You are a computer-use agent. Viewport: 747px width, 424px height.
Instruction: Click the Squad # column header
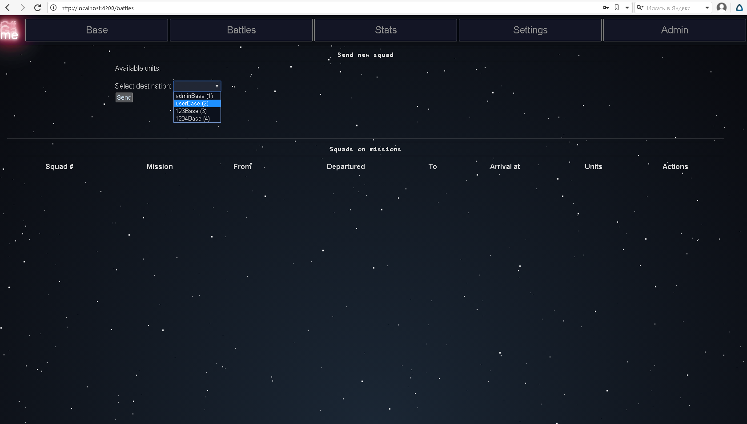(59, 166)
